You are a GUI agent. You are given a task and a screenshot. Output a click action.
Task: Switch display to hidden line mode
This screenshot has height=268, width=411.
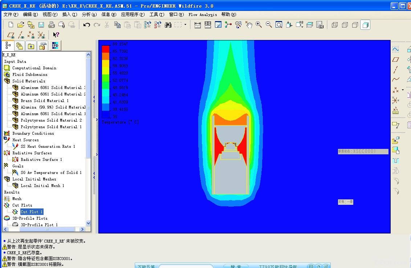(345, 25)
